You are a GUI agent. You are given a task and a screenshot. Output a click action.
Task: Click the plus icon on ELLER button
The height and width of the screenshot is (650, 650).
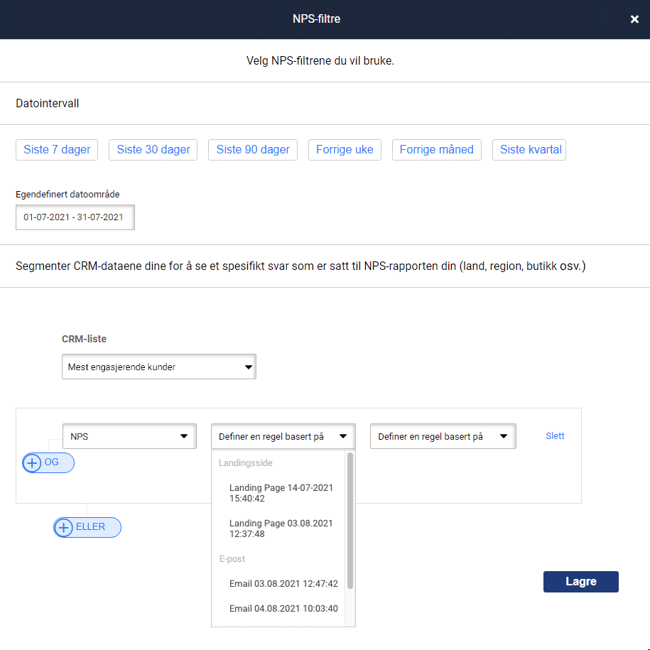(64, 528)
